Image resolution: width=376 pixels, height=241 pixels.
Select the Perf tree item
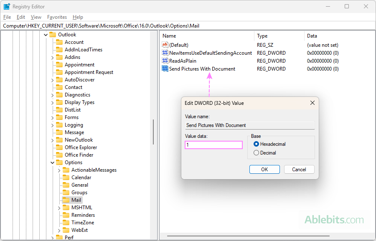[x=69, y=237]
